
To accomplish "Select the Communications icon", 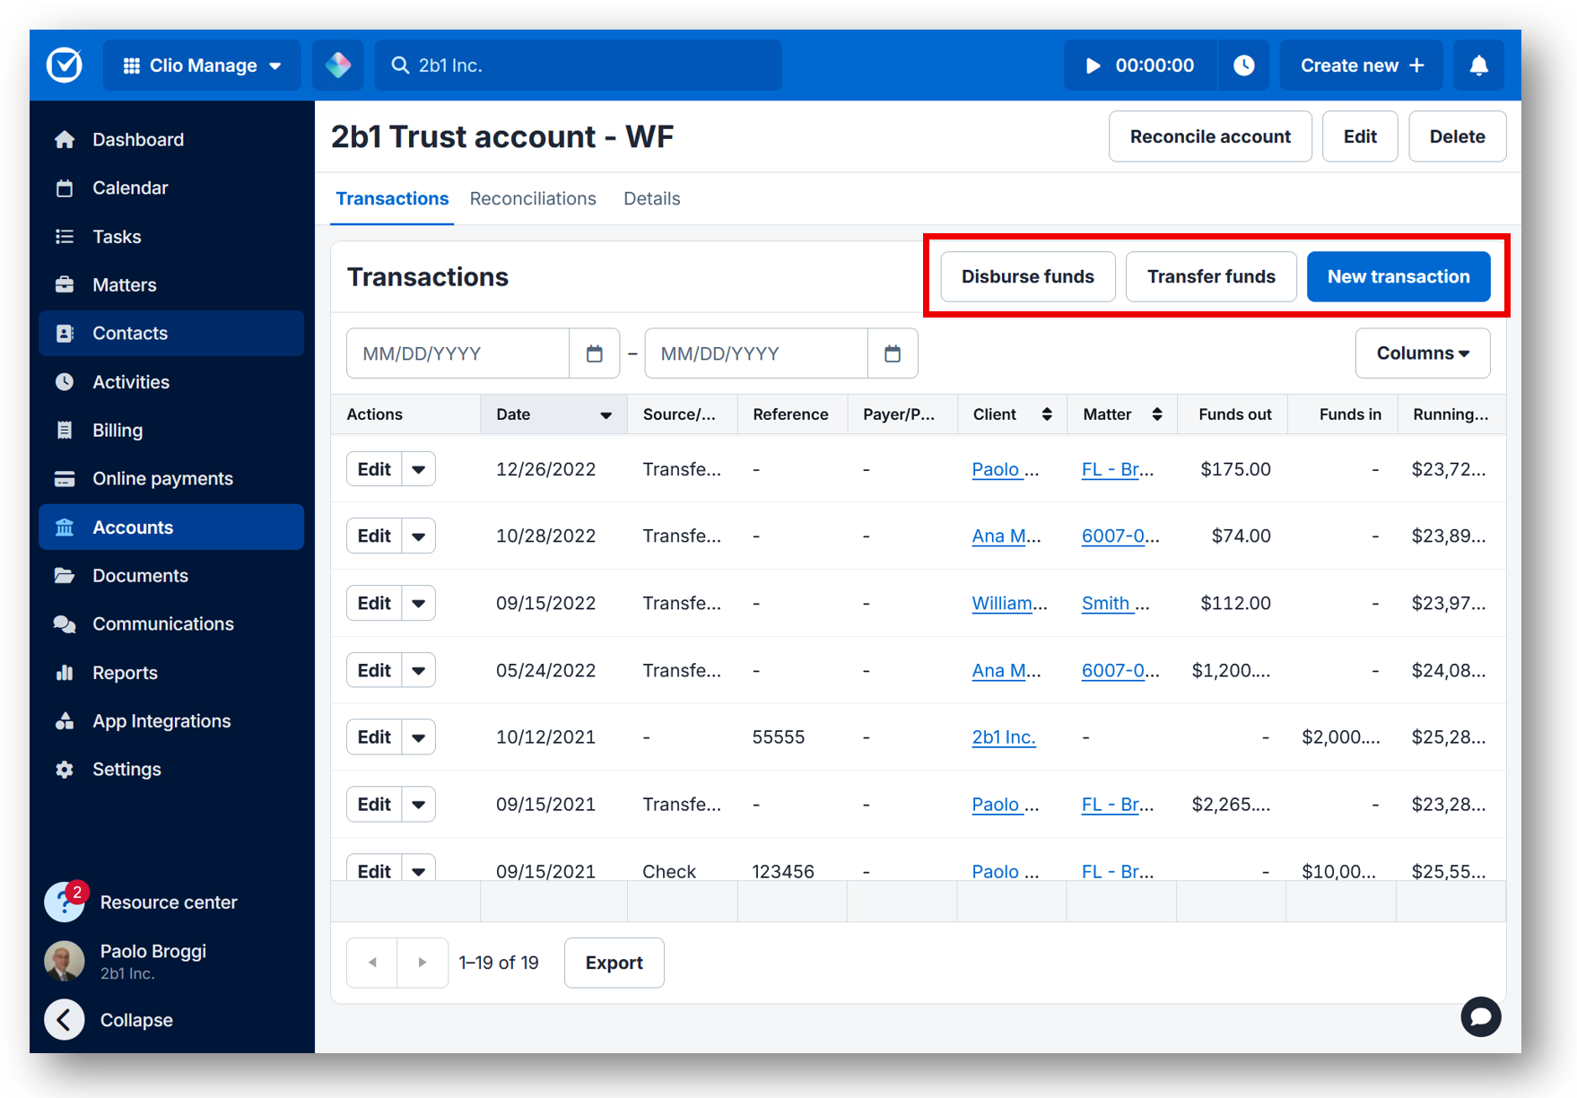I will tap(65, 623).
